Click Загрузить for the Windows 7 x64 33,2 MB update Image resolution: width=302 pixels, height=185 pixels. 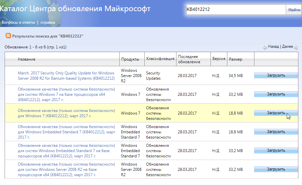pyautogui.click(x=276, y=94)
